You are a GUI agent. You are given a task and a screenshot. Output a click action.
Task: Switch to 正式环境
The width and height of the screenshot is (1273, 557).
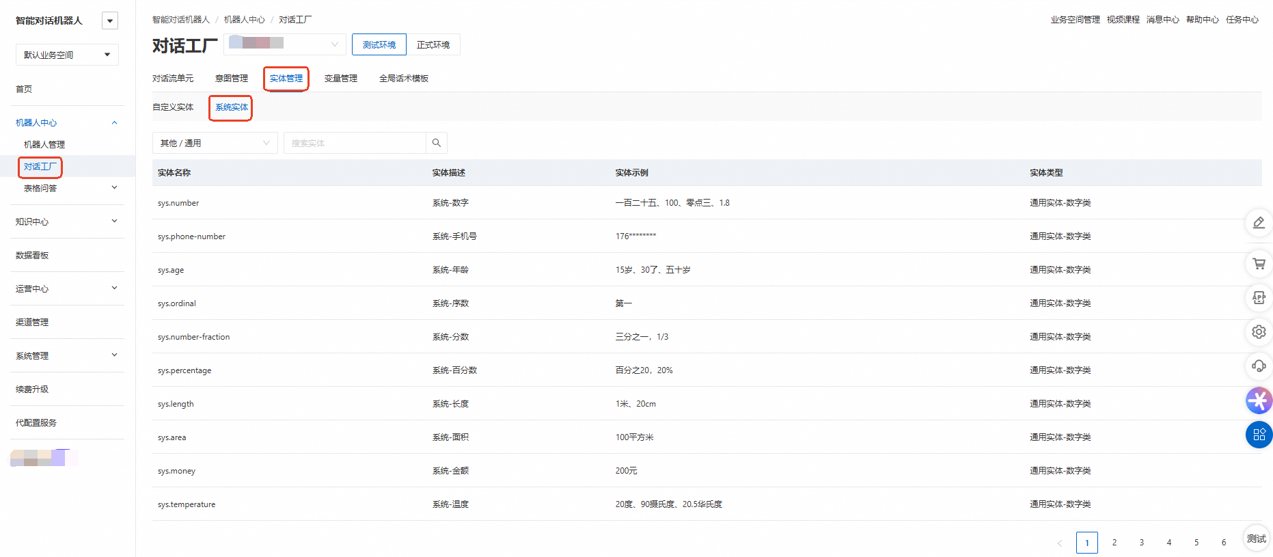tap(433, 44)
